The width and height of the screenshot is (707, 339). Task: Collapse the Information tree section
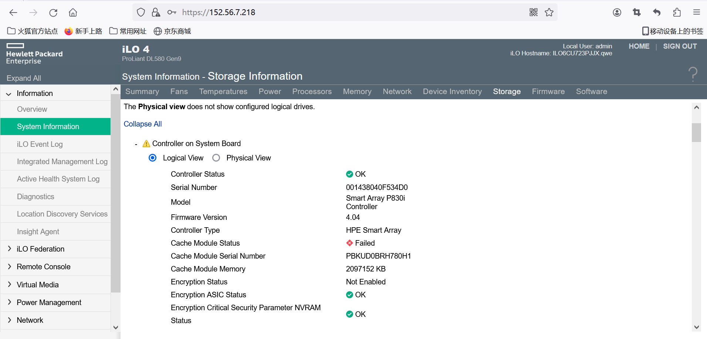[9, 94]
